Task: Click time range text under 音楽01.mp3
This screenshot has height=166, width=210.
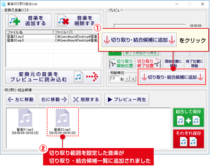Action: click(25, 133)
